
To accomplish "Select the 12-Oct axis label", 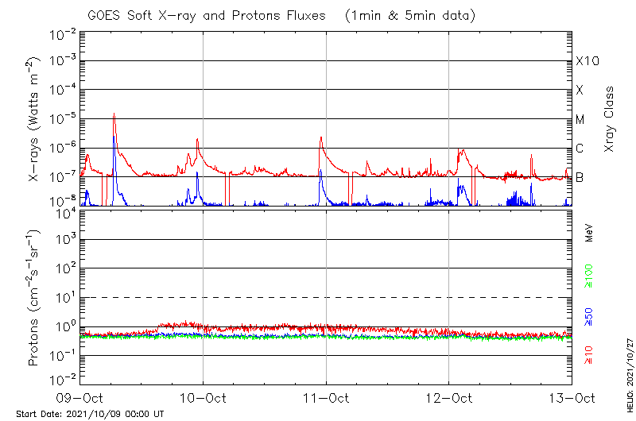I will pyautogui.click(x=449, y=398).
